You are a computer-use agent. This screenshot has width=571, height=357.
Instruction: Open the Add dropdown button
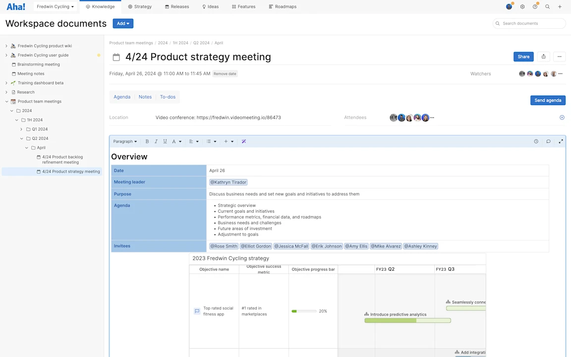123,23
